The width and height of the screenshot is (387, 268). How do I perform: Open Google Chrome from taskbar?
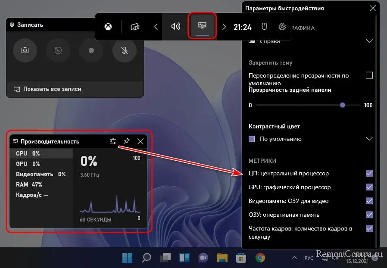tap(260, 258)
